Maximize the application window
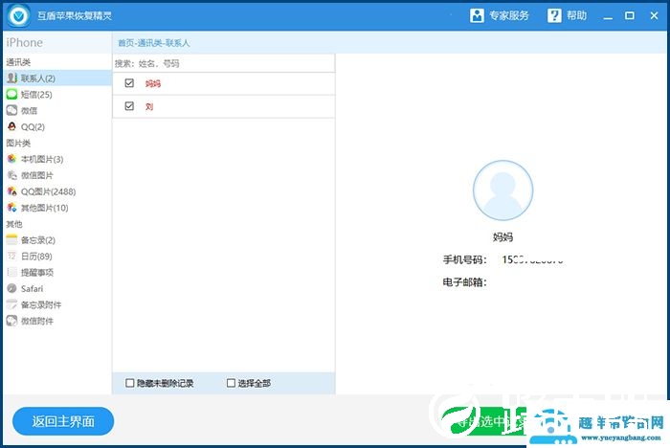This screenshot has width=670, height=448. pyautogui.click(x=630, y=16)
